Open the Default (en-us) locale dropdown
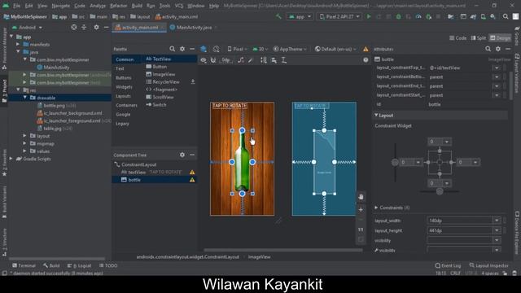Image resolution: width=521 pixels, height=293 pixels. [x=335, y=49]
